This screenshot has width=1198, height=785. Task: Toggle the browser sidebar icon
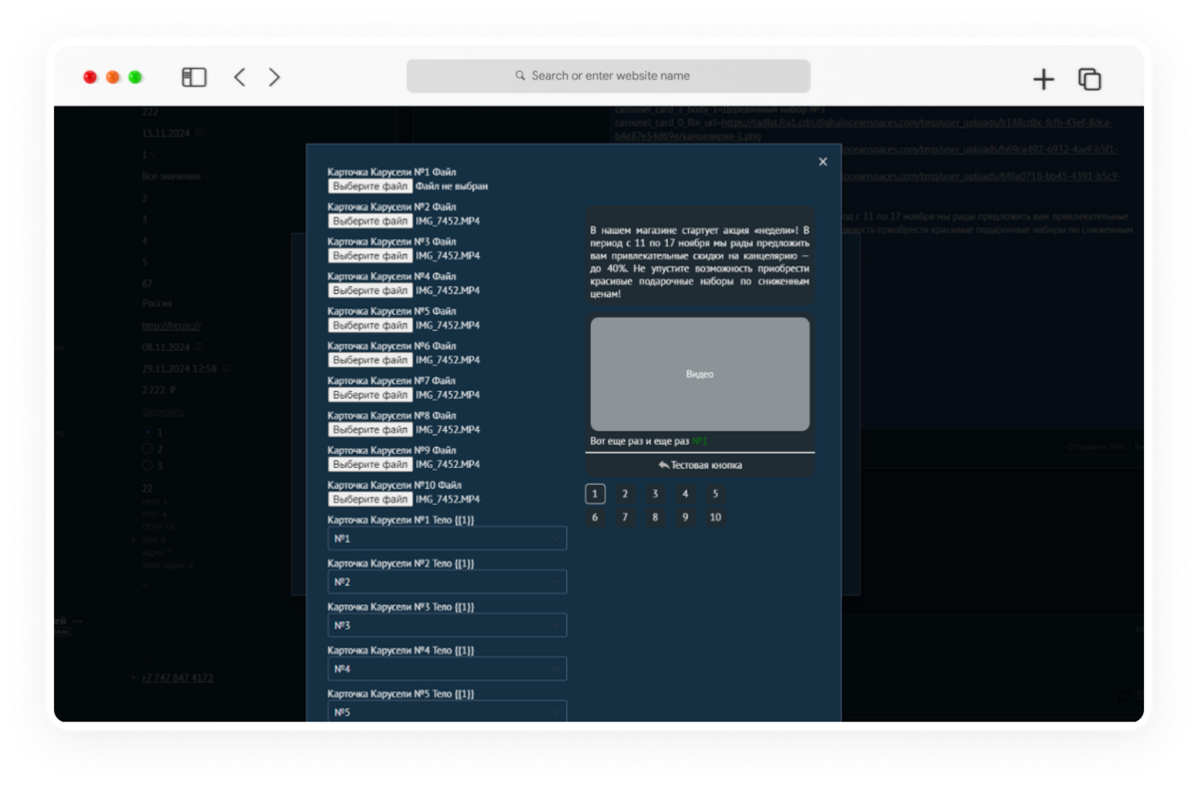click(194, 77)
